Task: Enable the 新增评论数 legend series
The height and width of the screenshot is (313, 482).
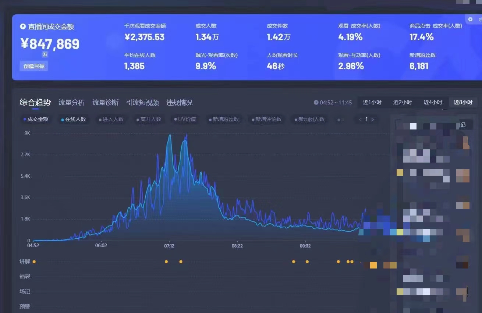Action: coord(266,119)
